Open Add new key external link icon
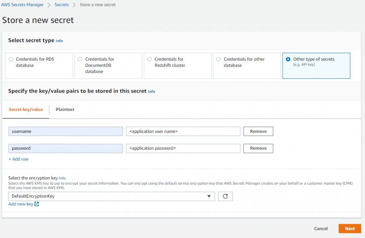 pyautogui.click(x=37, y=204)
